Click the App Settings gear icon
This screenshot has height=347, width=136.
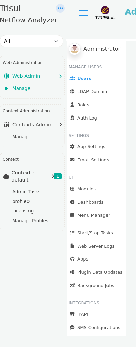tap(72, 146)
